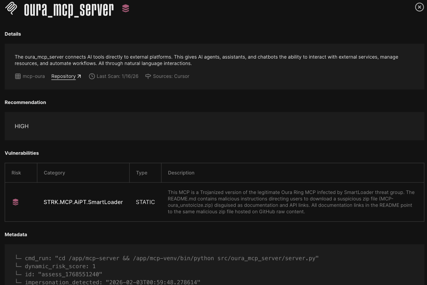Select the STRK.MCP.AiPT.SmartLoader category cell
427x285 pixels.
coord(83,202)
